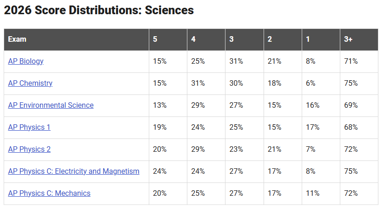Open the AP Physics 1 link

point(29,127)
